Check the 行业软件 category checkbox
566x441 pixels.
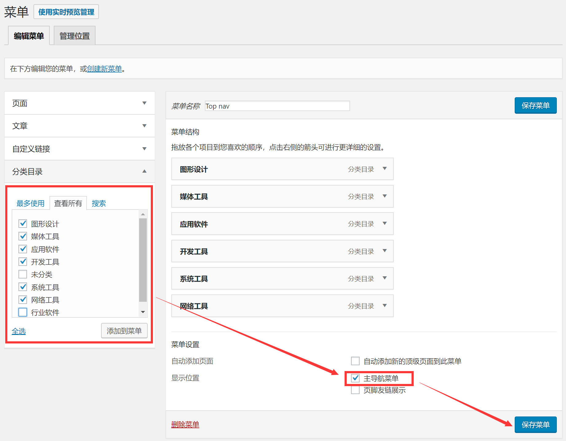click(22, 312)
